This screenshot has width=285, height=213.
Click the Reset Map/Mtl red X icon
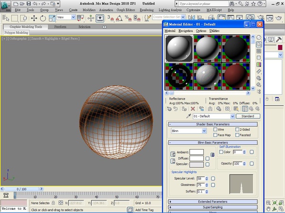193,109
